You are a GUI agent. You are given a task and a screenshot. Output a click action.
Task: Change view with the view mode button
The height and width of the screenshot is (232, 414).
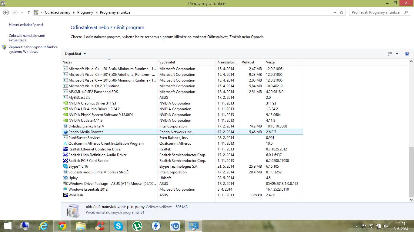point(390,54)
